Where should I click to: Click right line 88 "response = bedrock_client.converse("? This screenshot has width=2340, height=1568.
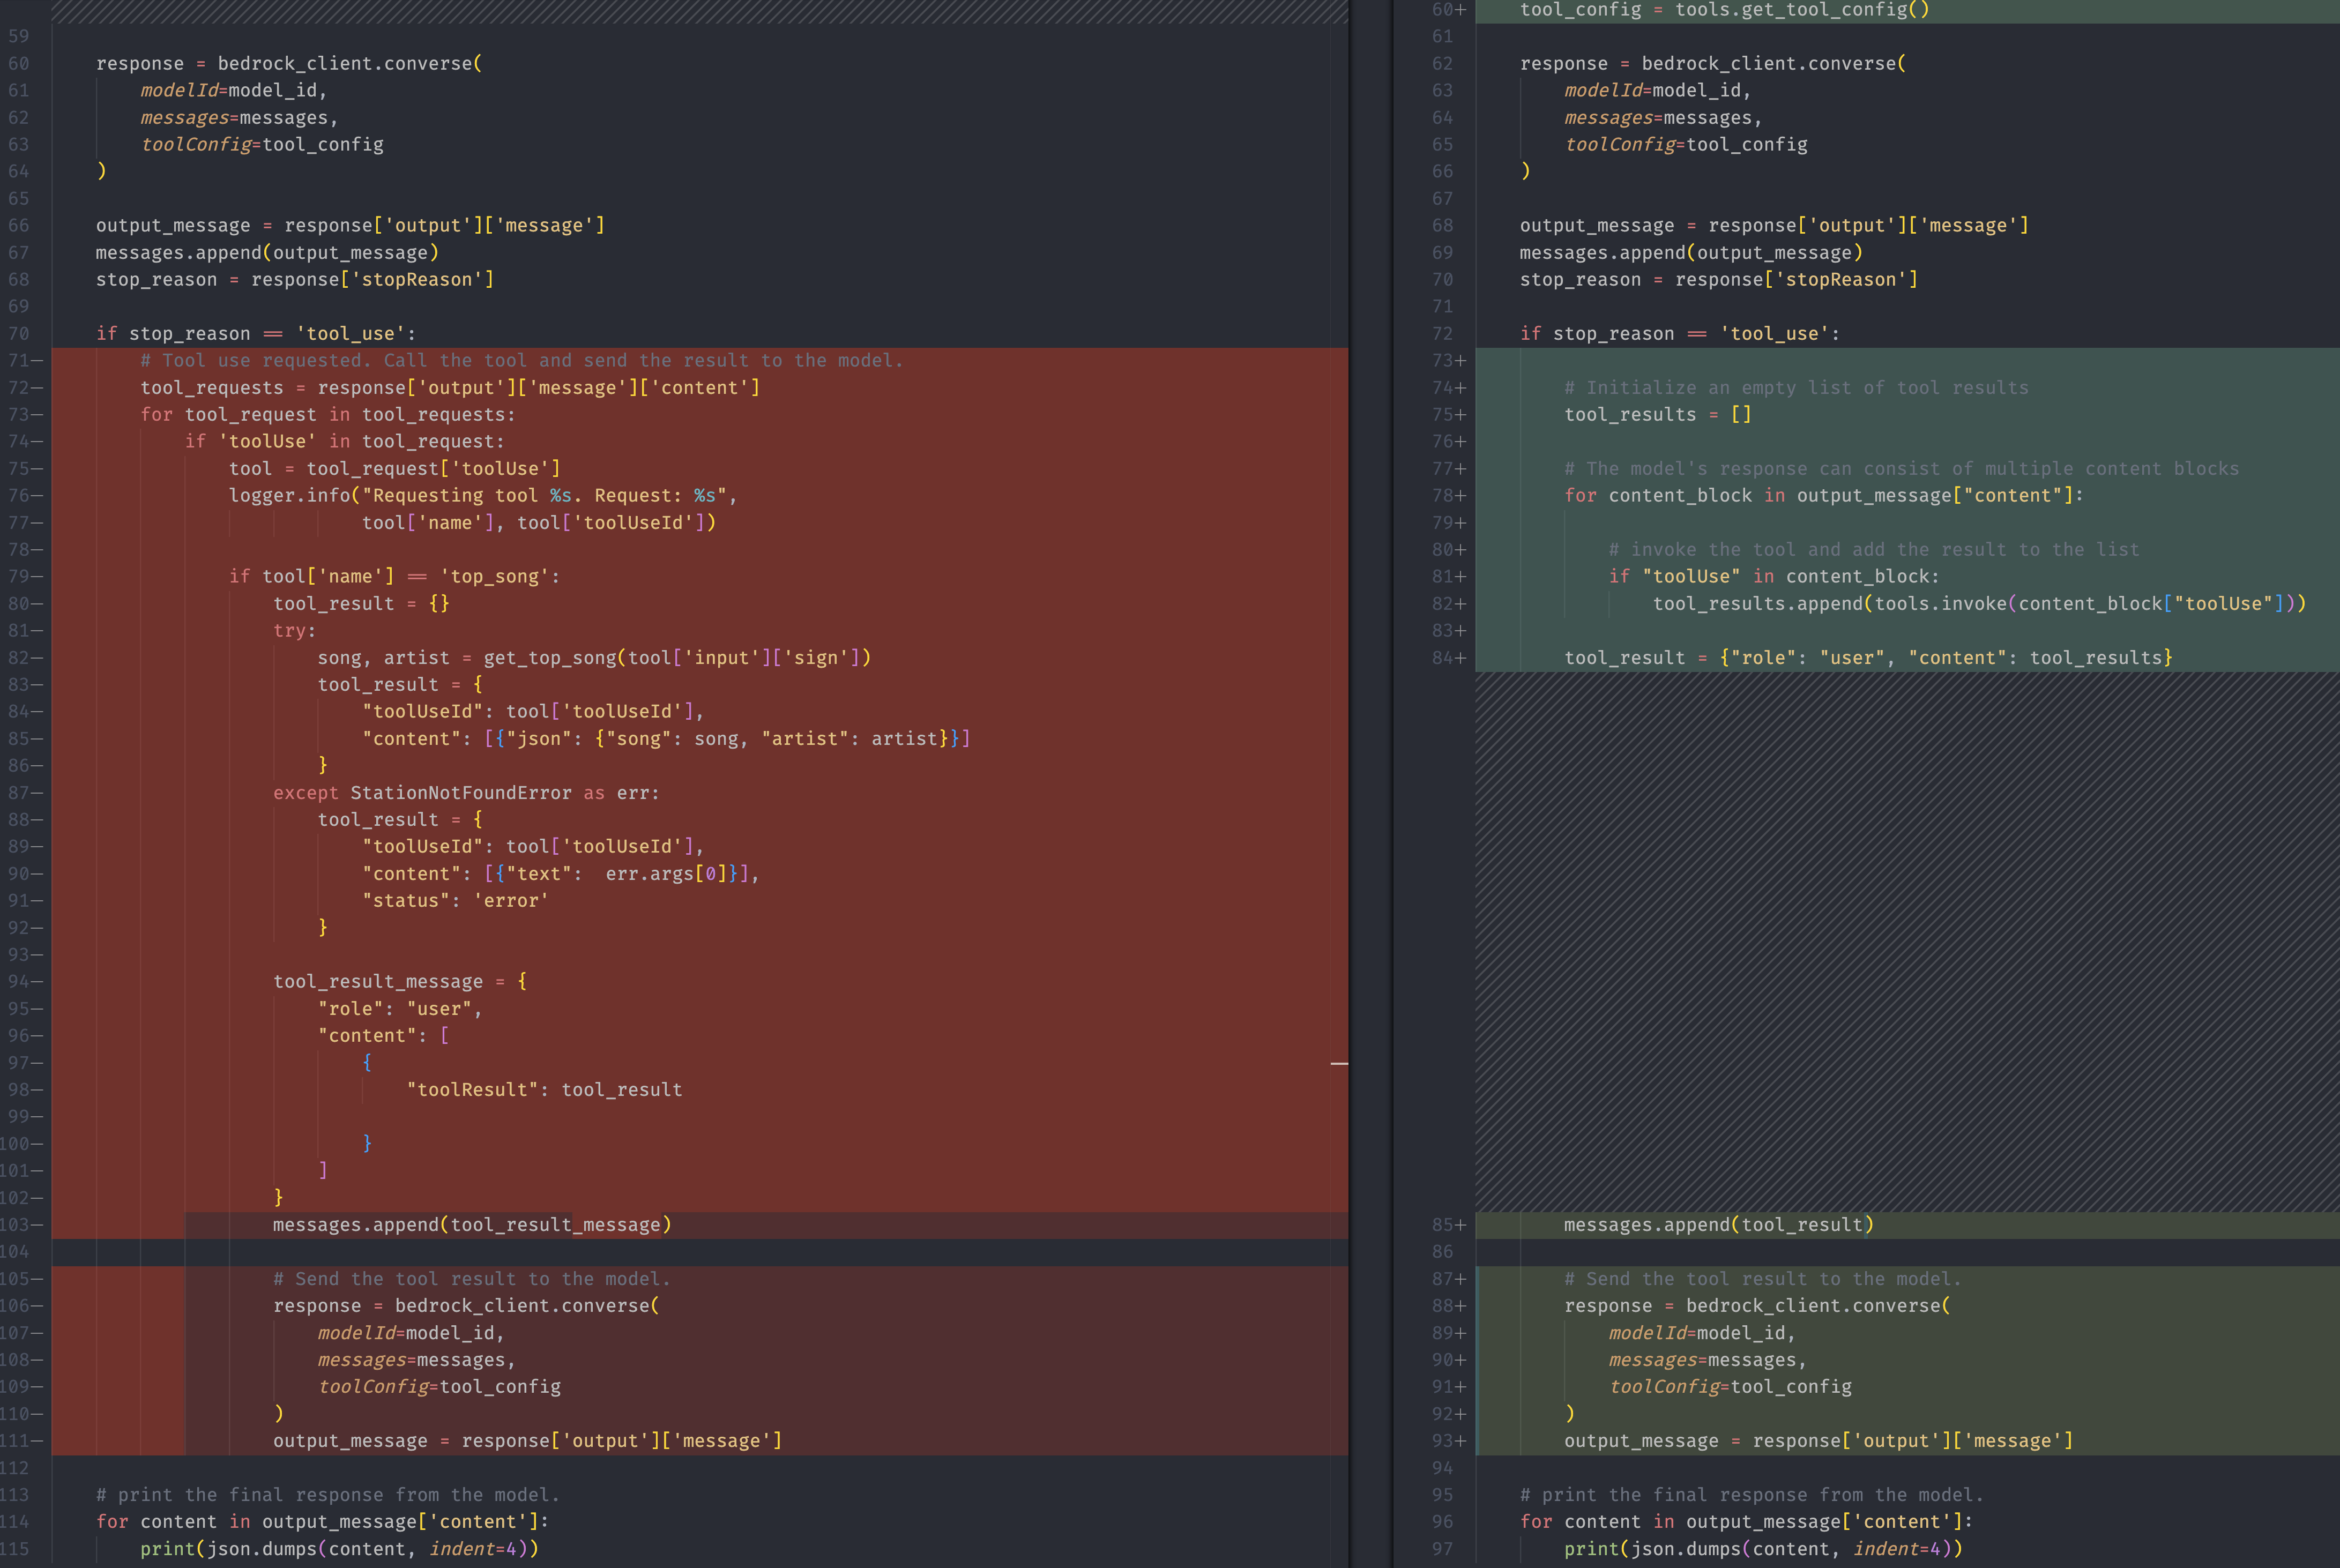click(1757, 1306)
